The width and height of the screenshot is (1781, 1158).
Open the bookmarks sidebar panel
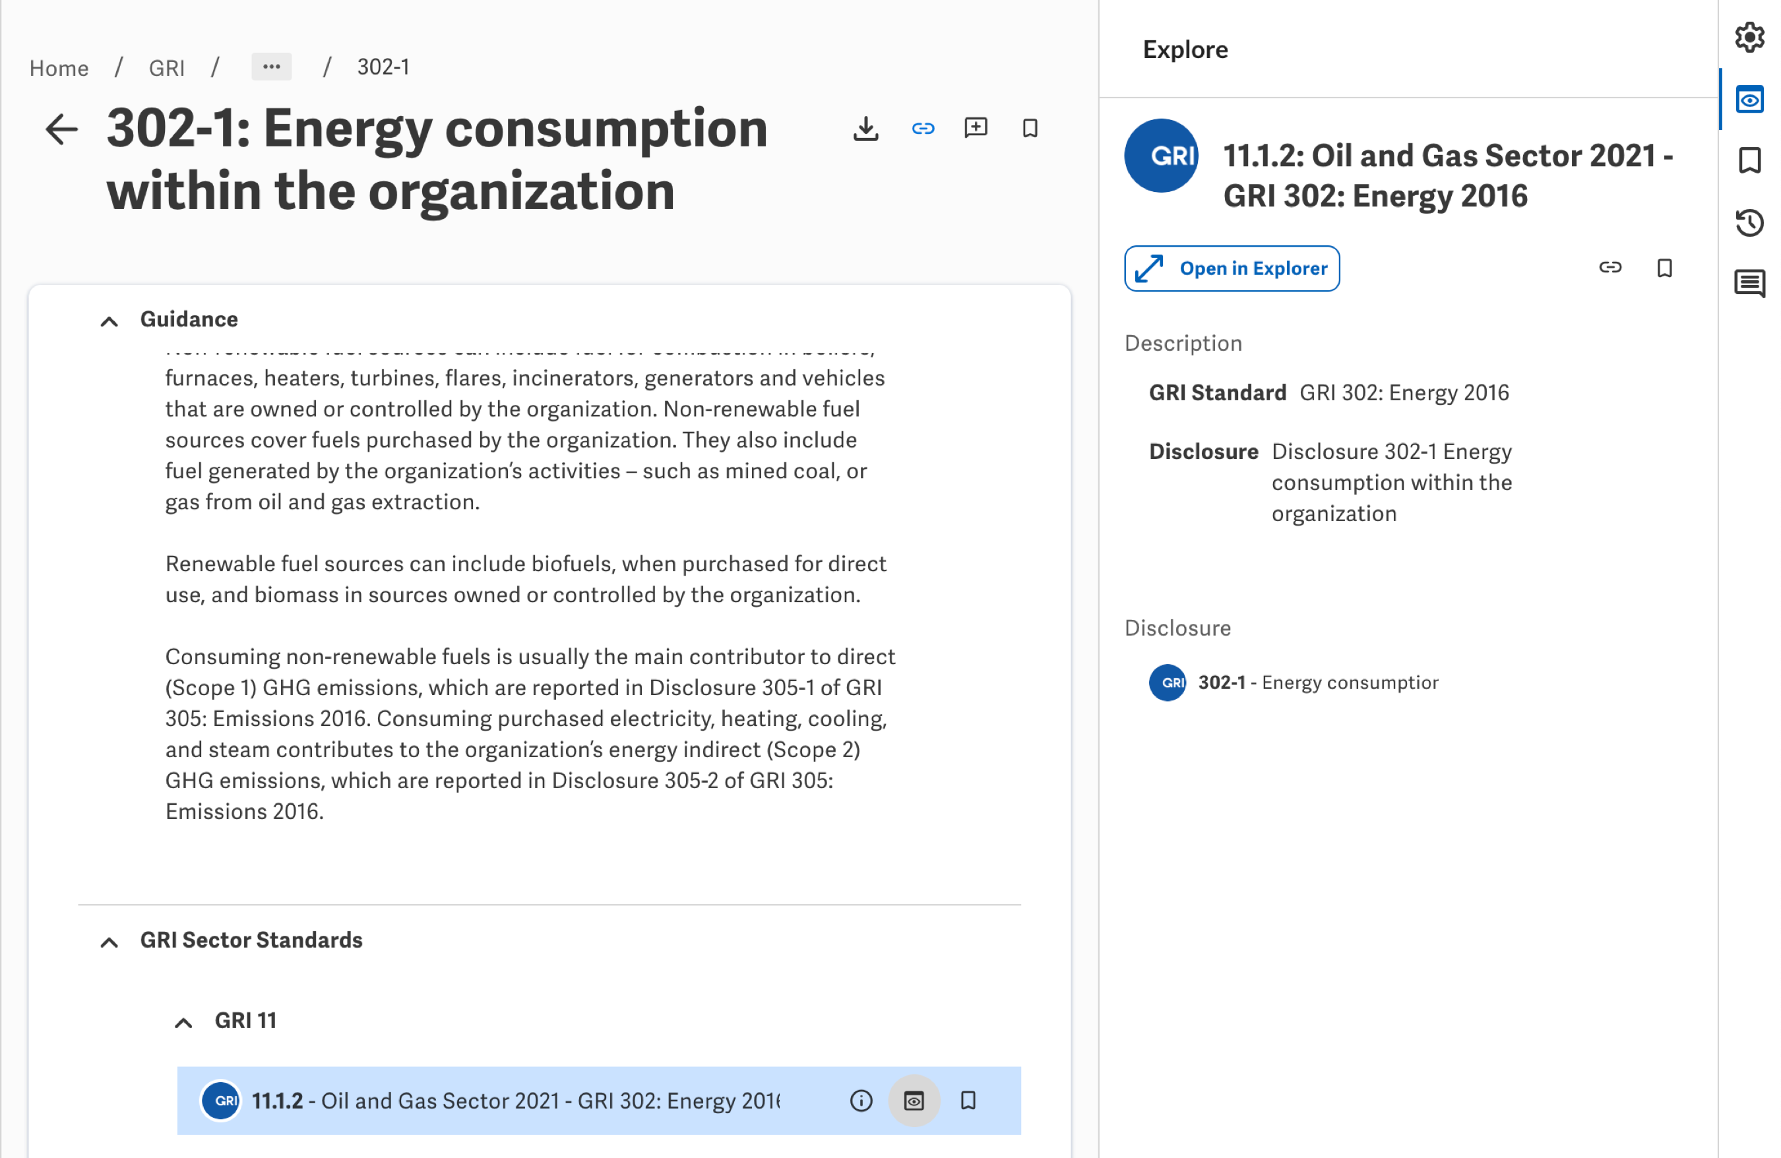pyautogui.click(x=1749, y=161)
